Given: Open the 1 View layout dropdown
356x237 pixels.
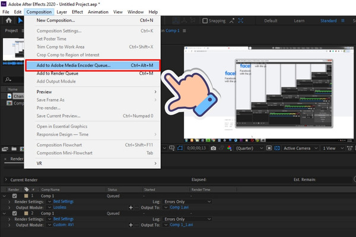Looking at the screenshot, I should click(x=333, y=148).
